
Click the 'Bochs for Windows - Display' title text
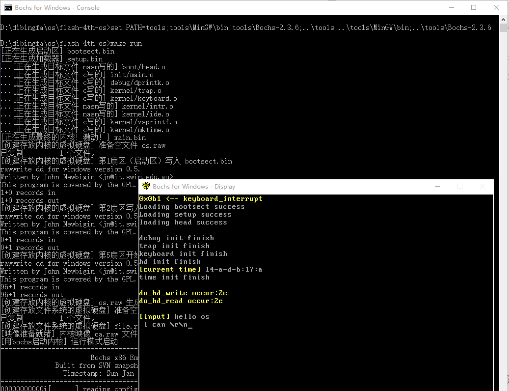194,186
